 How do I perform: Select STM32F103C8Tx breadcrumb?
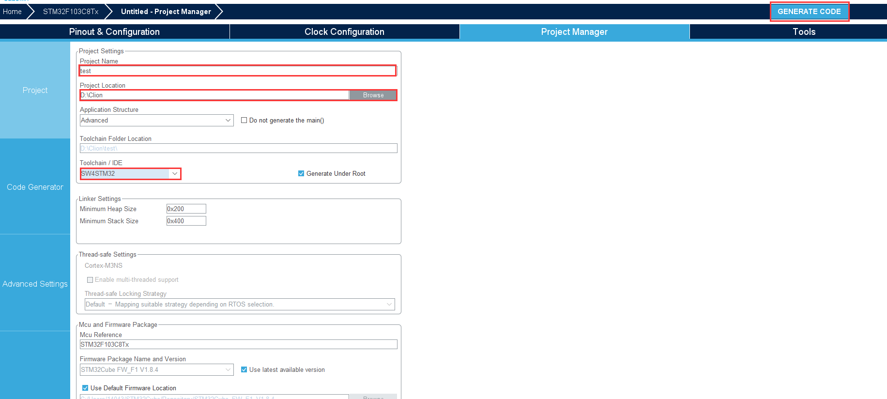click(71, 12)
